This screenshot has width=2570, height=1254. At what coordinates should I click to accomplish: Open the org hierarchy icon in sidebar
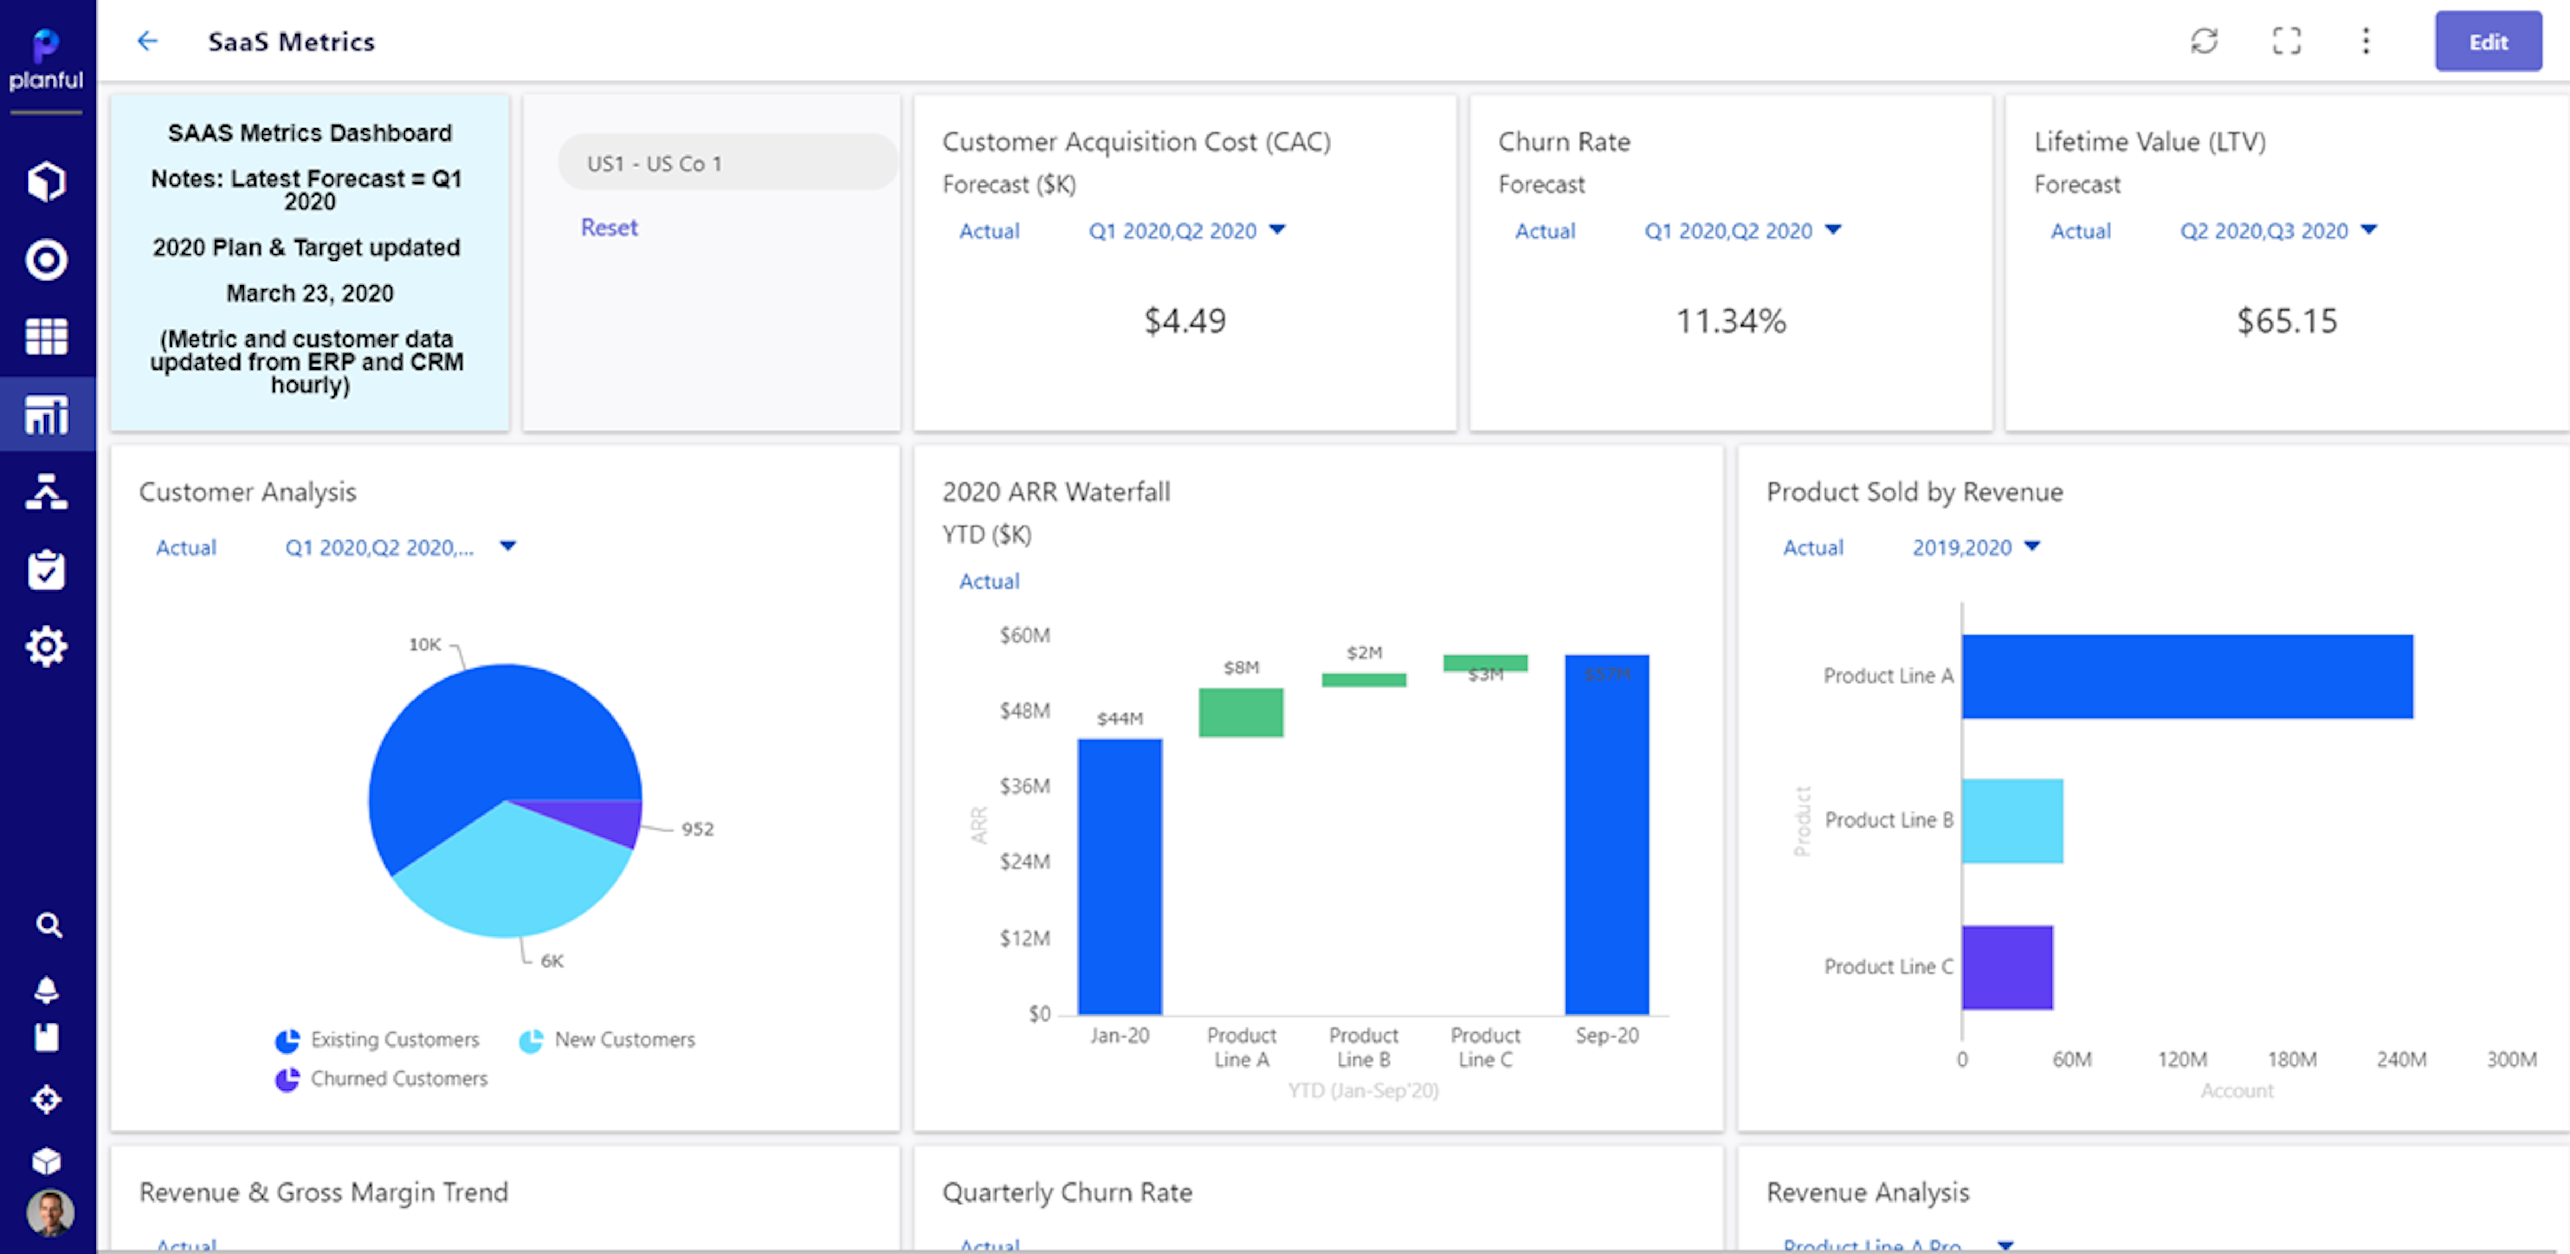coord(47,492)
